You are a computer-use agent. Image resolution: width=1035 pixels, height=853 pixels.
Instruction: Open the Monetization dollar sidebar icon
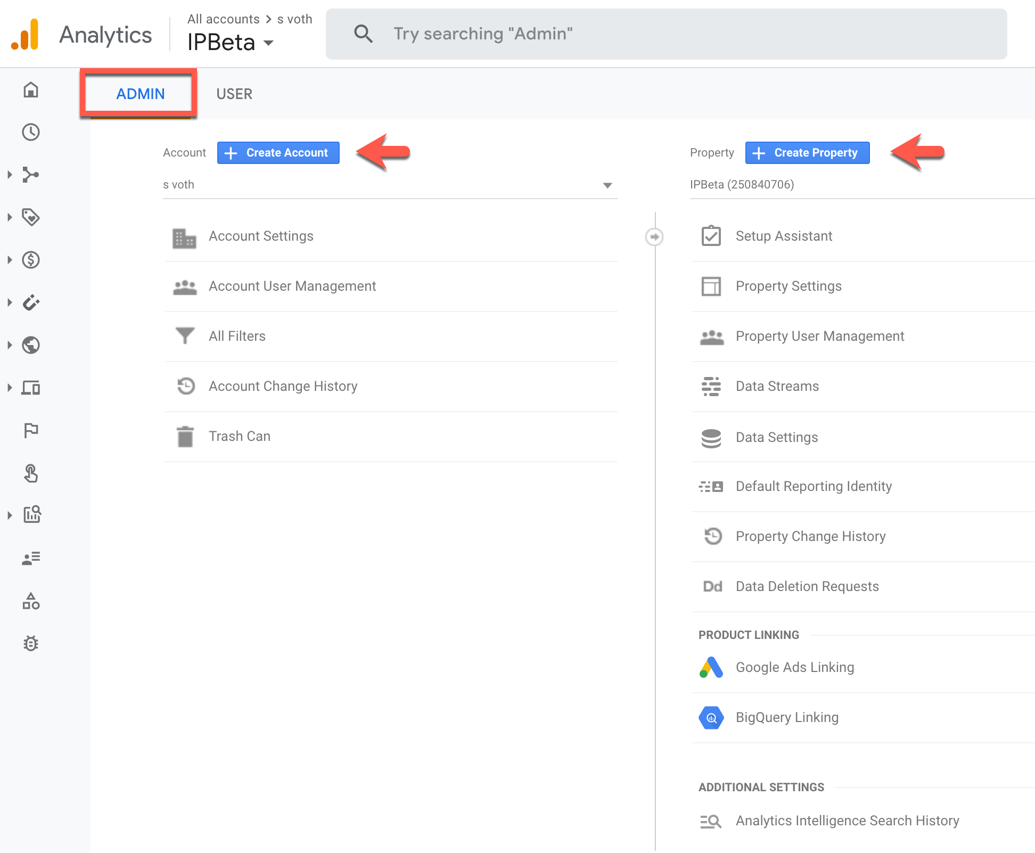(31, 260)
